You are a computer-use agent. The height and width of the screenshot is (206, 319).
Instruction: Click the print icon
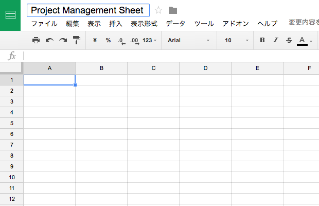(x=36, y=40)
